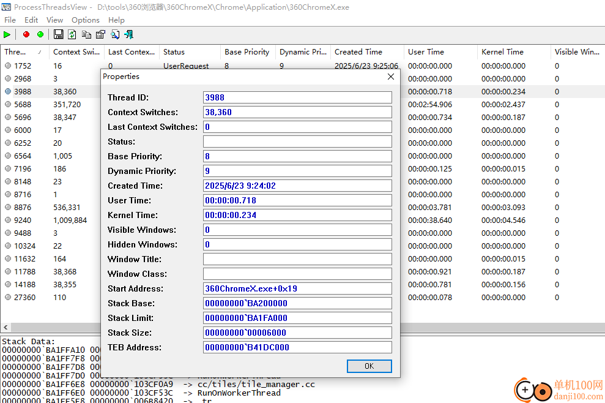Select thread row 14188

(x=50, y=284)
